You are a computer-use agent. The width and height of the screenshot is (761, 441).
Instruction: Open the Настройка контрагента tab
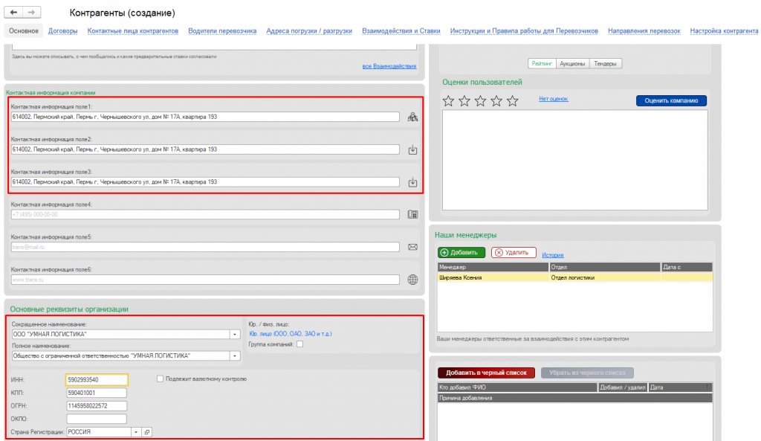724,30
